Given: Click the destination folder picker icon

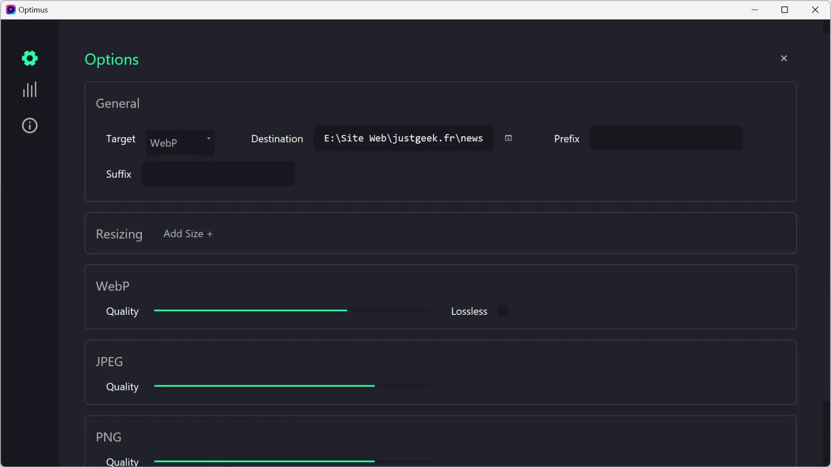Looking at the screenshot, I should 509,138.
